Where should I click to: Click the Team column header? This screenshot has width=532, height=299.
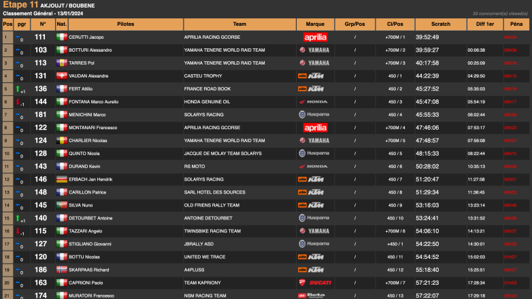coord(239,24)
